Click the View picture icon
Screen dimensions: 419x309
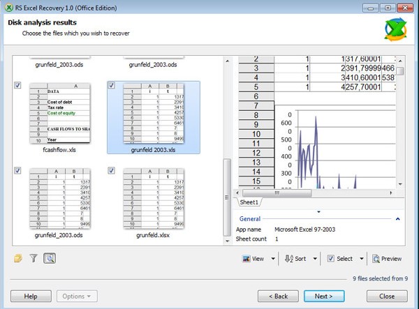click(x=246, y=259)
